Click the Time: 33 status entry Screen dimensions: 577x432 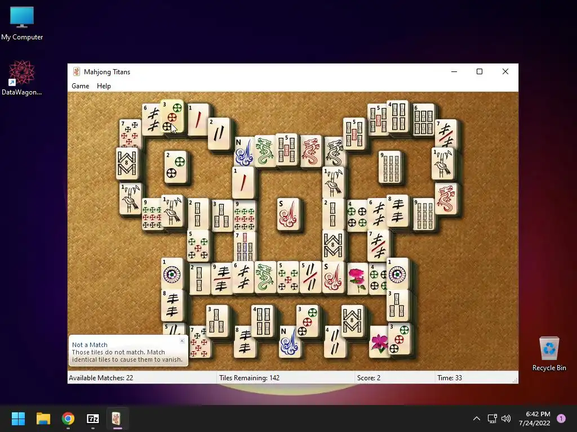[x=449, y=377]
